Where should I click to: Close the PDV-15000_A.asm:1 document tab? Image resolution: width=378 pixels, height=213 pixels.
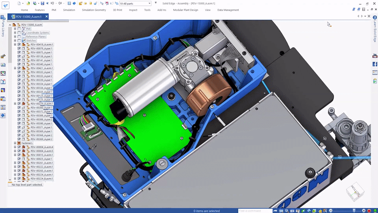pyautogui.click(x=46, y=17)
